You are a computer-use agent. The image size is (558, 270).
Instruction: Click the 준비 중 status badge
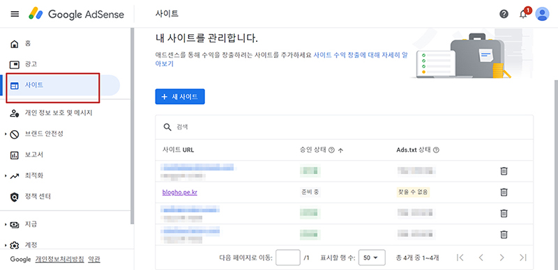310,192
